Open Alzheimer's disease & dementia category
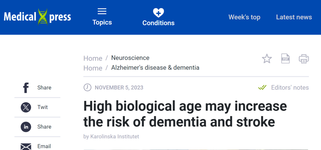 pyautogui.click(x=155, y=67)
